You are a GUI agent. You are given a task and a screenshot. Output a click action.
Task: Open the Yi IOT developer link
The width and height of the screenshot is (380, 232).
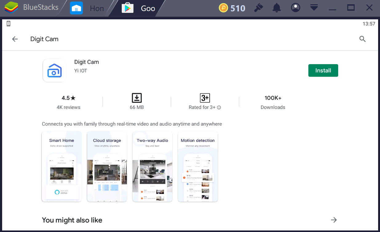[x=81, y=71]
